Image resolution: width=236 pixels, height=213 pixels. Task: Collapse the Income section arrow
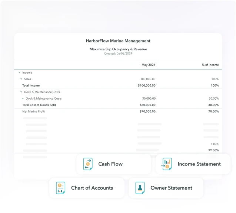(x=19, y=72)
